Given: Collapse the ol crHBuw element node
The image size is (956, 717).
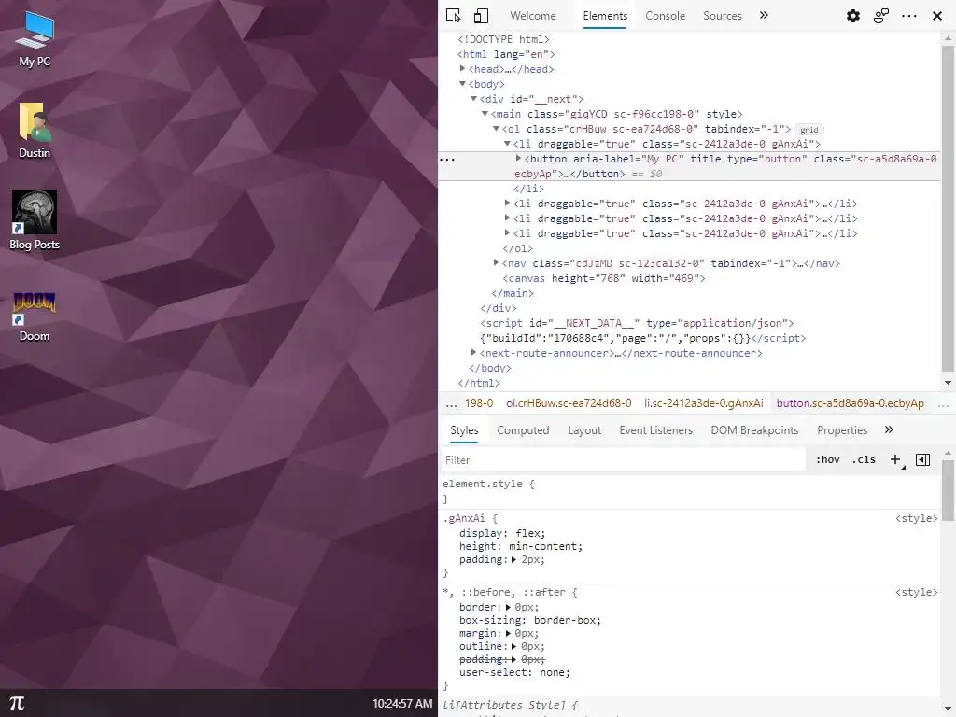Looking at the screenshot, I should pyautogui.click(x=497, y=129).
